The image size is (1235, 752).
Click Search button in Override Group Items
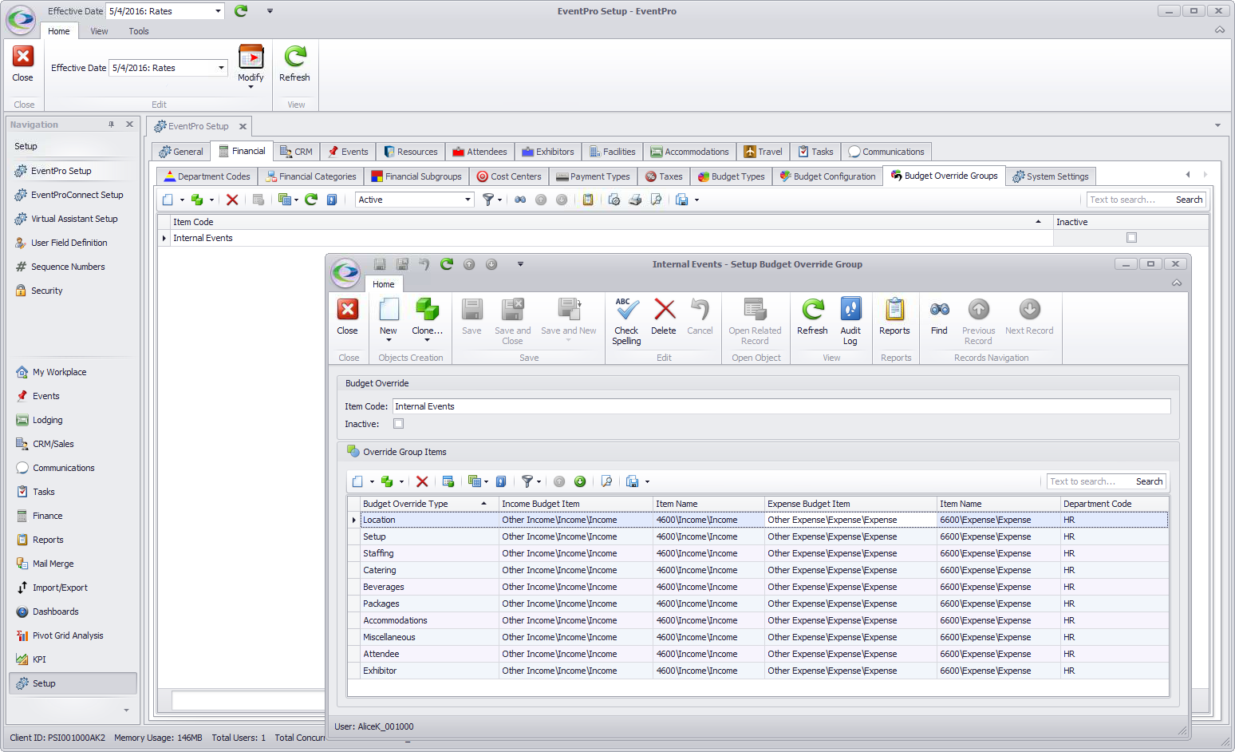pyautogui.click(x=1149, y=481)
